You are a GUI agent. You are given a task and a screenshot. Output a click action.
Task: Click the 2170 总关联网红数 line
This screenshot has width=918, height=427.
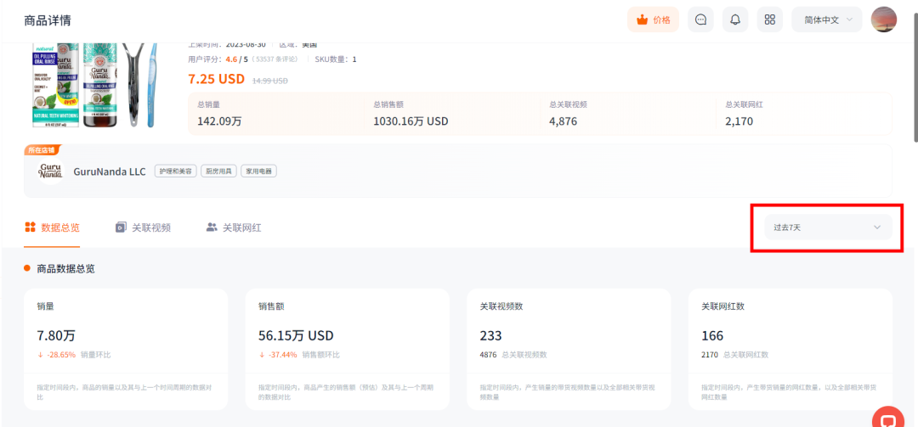tap(734, 355)
